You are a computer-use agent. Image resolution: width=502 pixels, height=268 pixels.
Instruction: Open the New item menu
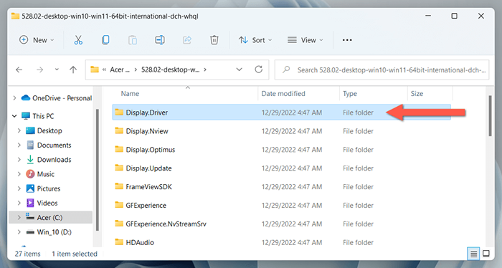(x=37, y=40)
